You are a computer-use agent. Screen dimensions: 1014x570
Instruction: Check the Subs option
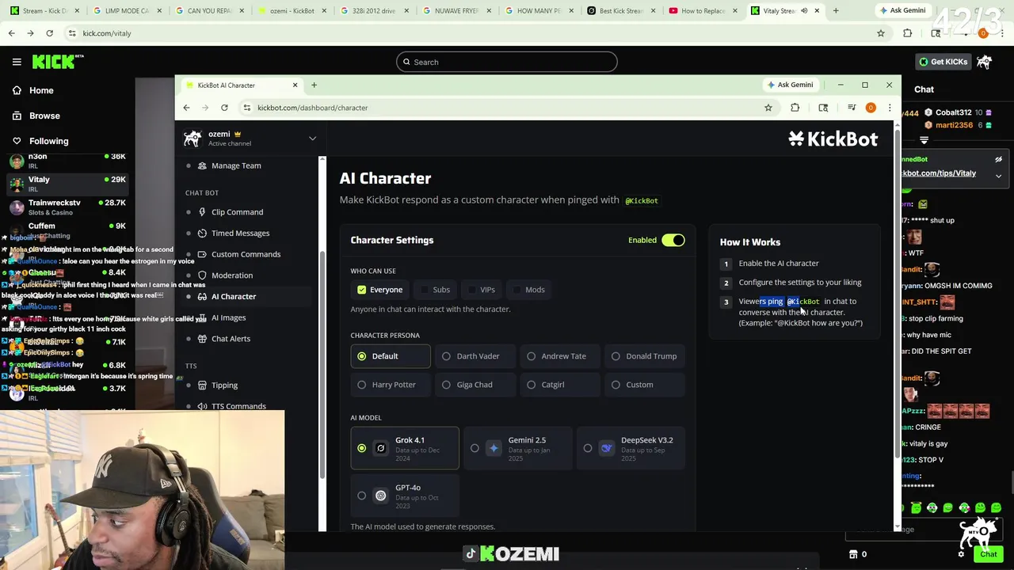434,290
